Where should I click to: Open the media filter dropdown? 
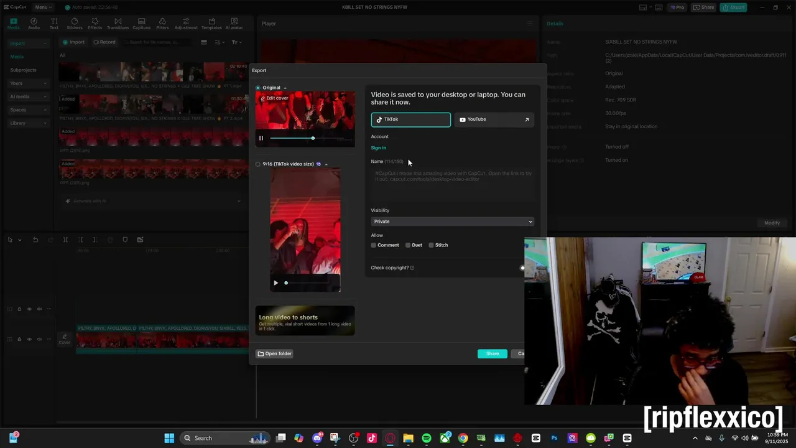(236, 42)
